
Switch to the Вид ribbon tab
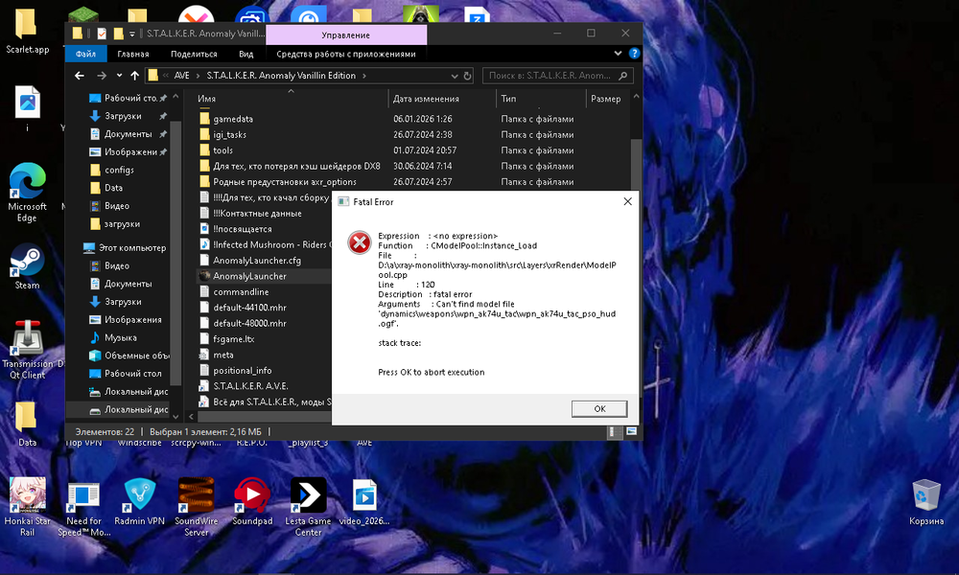246,55
